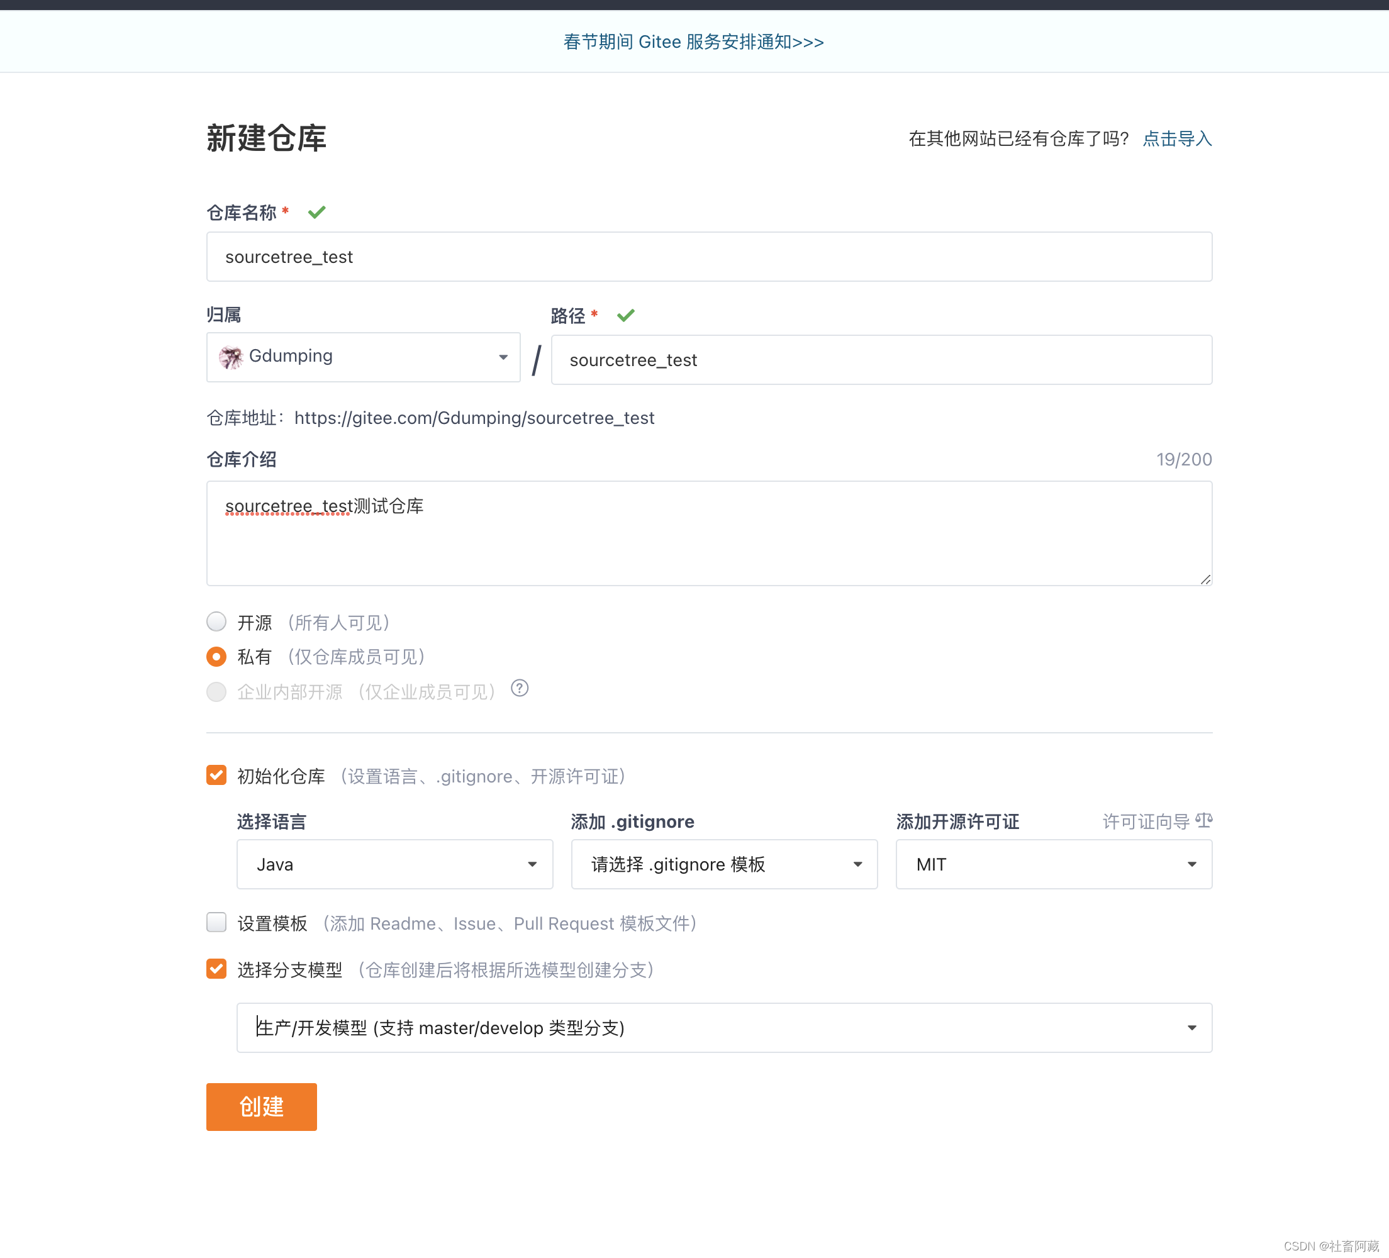Open the Java language dropdown

coord(395,864)
